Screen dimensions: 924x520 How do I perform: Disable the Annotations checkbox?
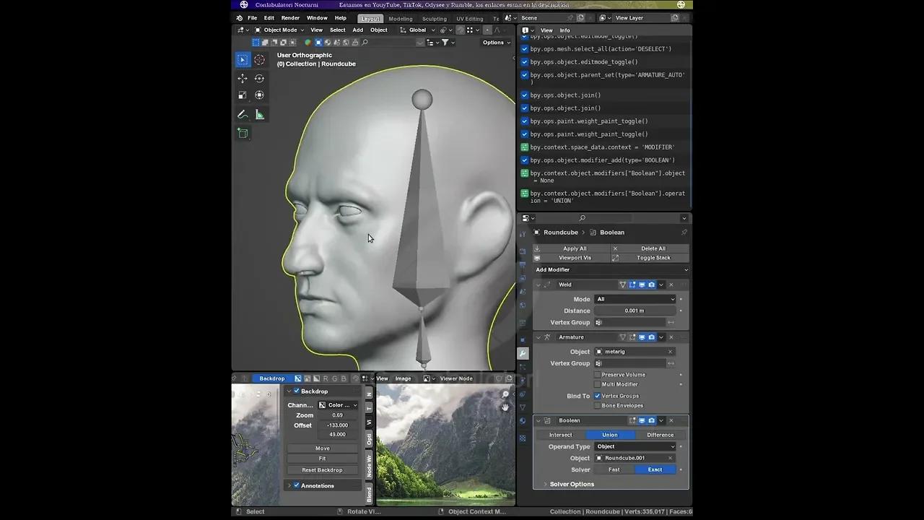pos(296,485)
